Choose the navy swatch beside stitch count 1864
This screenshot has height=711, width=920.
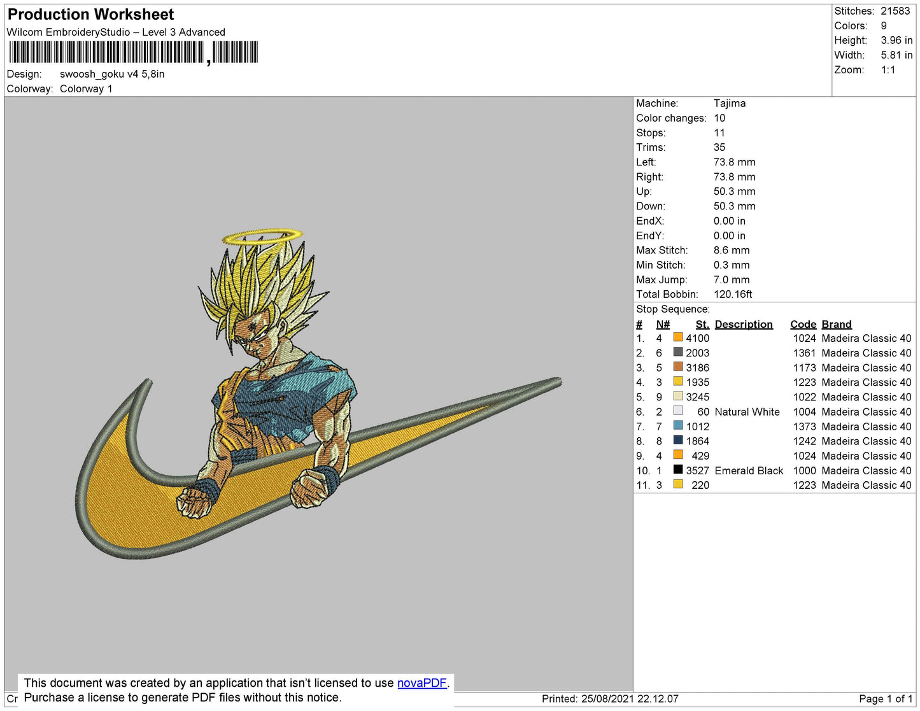(678, 440)
